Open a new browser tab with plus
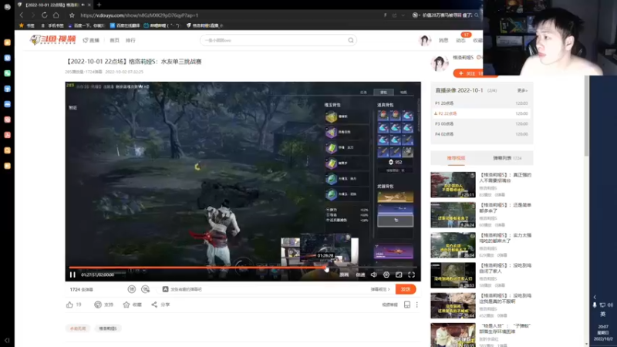This screenshot has height=347, width=617. [99, 5]
